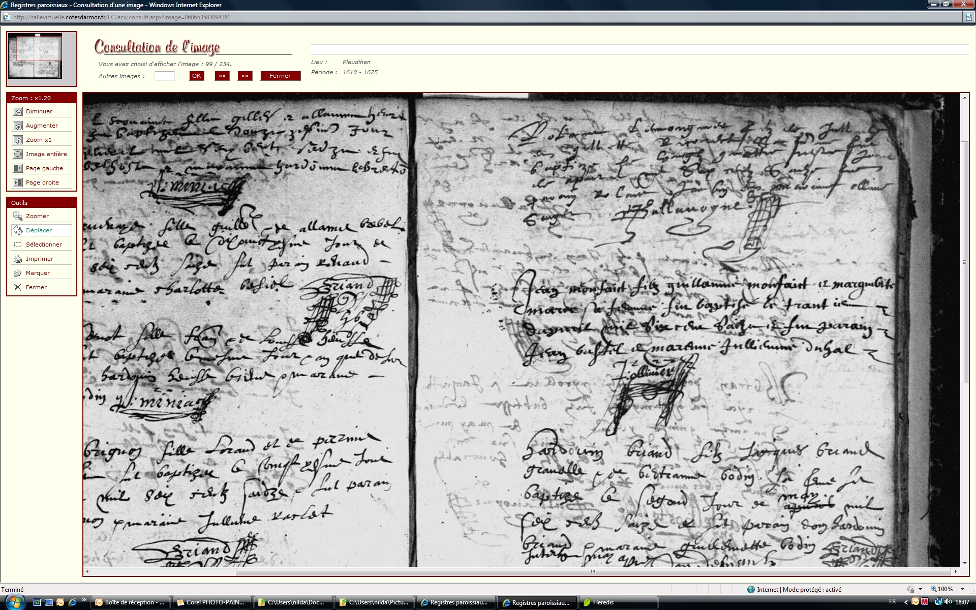Image resolution: width=976 pixels, height=610 pixels.
Task: Click the red Fermer button at the top
Action: point(280,76)
